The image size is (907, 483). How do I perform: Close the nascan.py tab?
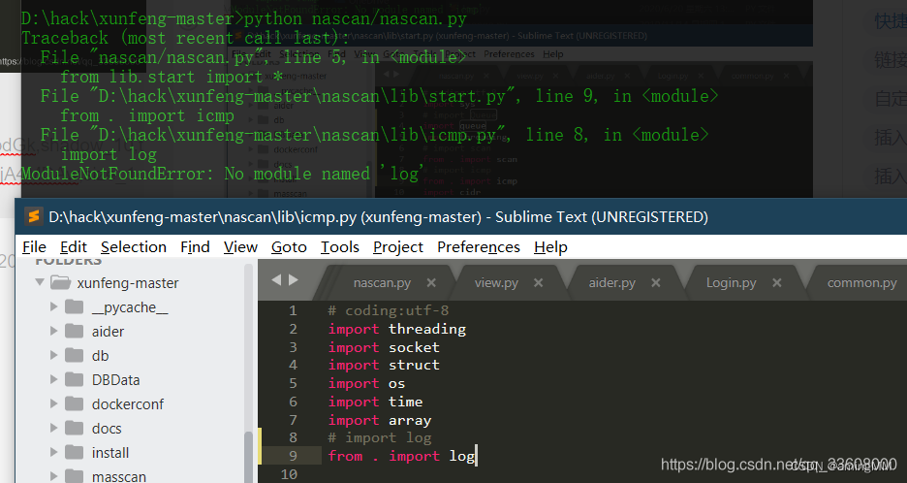pyautogui.click(x=431, y=282)
